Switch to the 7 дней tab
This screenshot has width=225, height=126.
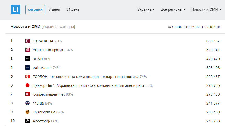(x=54, y=10)
